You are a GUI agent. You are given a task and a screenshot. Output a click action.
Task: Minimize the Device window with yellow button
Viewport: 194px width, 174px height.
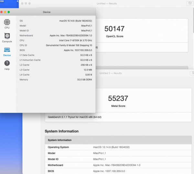pos(5,12)
